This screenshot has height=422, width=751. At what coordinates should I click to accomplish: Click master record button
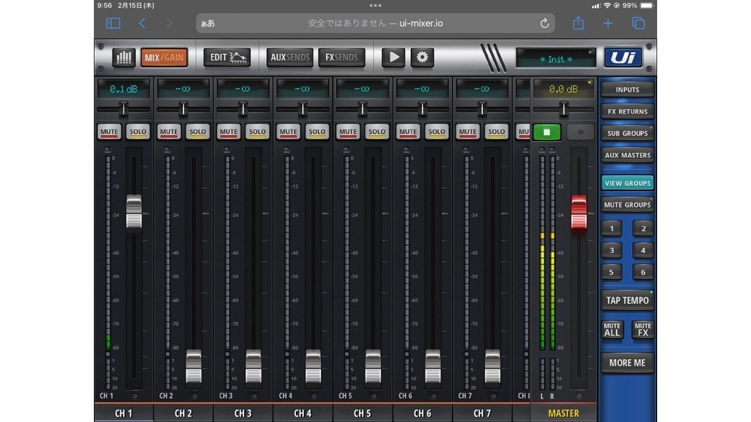point(581,132)
